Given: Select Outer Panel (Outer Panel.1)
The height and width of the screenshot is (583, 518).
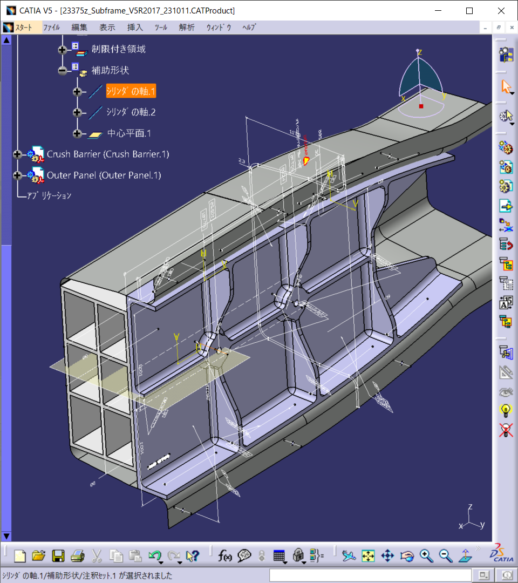Looking at the screenshot, I should click(104, 175).
